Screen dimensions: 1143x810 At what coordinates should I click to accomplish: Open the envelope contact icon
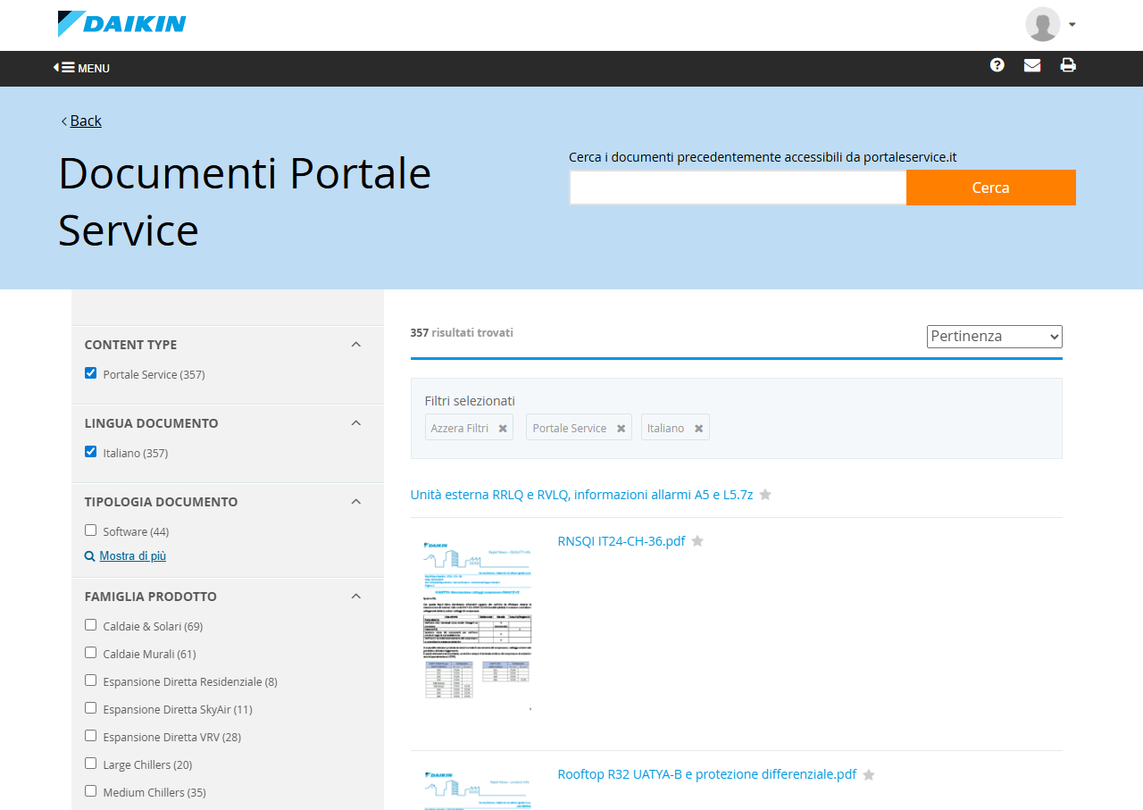tap(1032, 65)
